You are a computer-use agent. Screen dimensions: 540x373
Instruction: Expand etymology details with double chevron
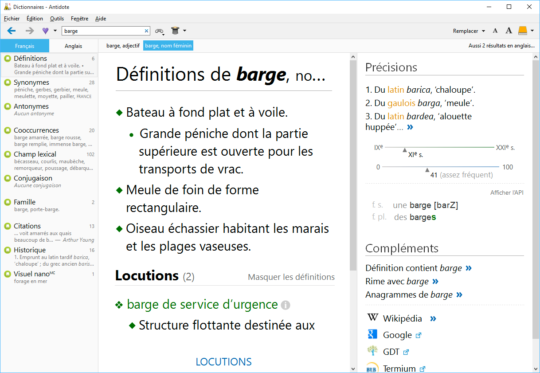pos(410,127)
